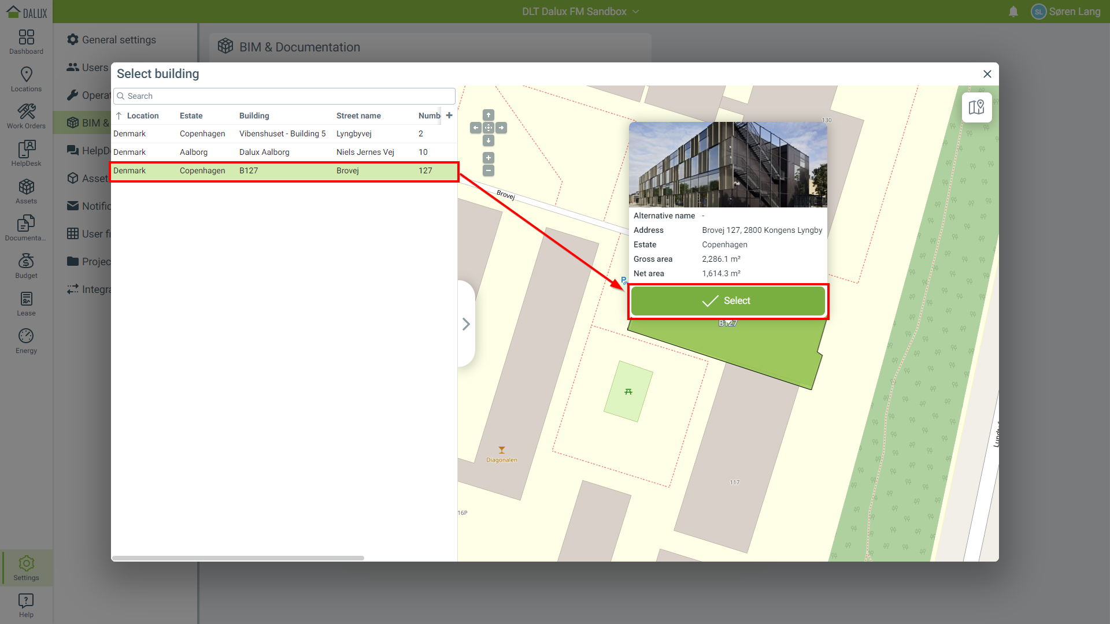Switch the map layer type icon
Image resolution: width=1110 pixels, height=624 pixels.
point(976,107)
